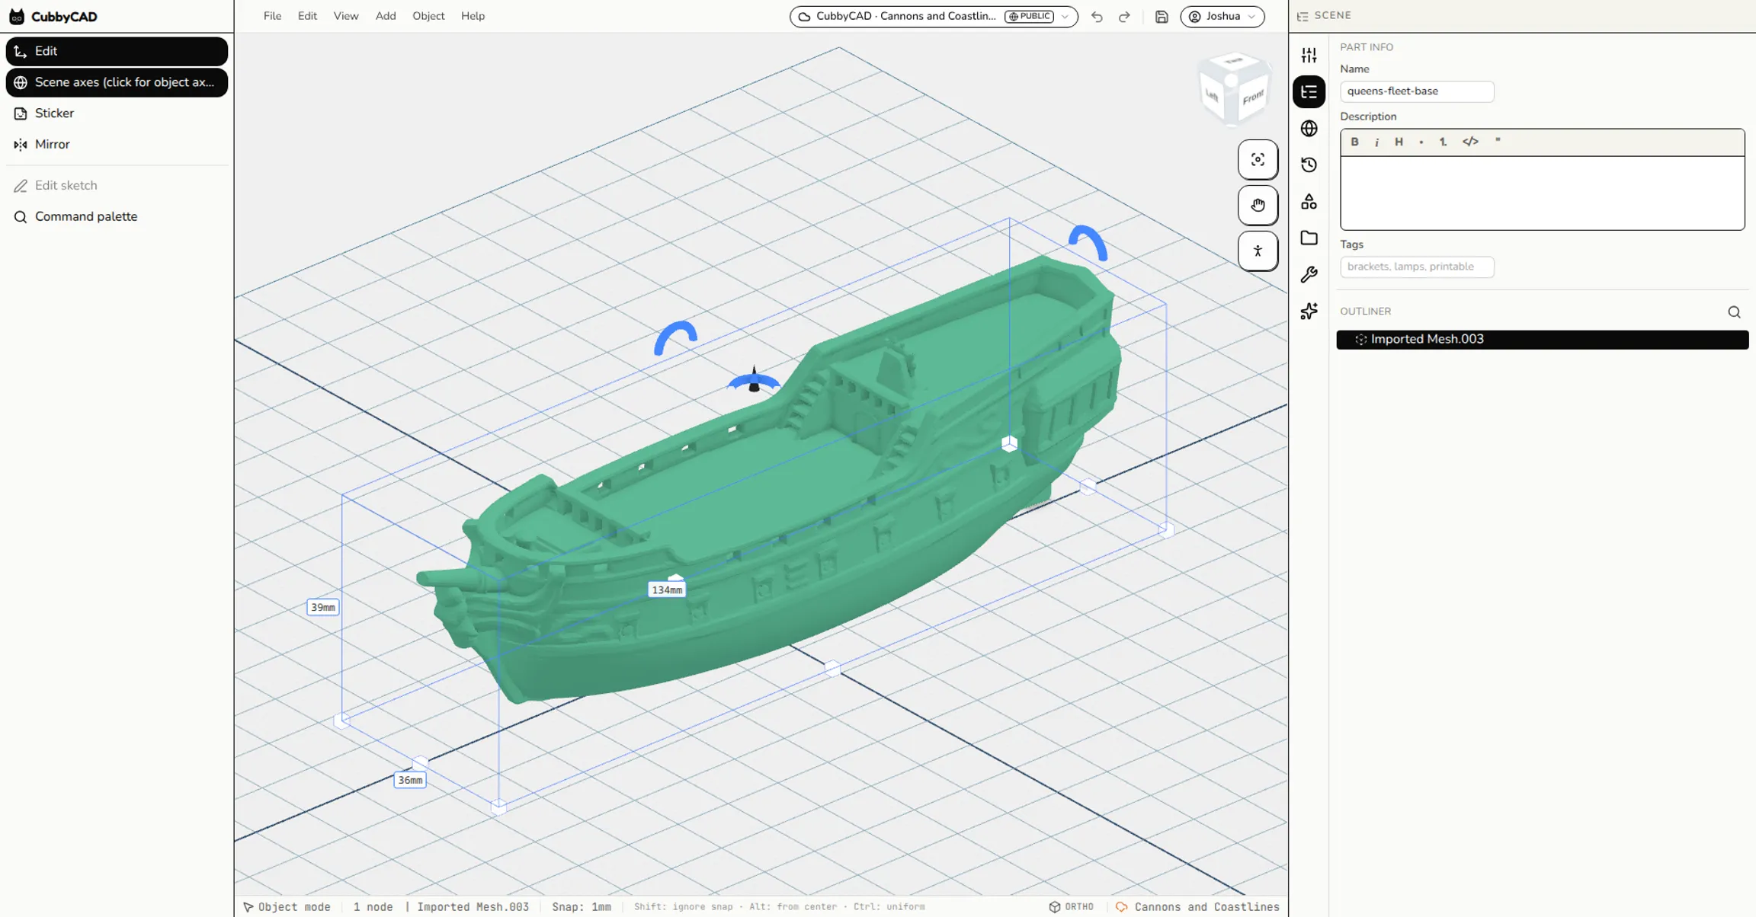The height and width of the screenshot is (917, 1756).
Task: Activate the Mirror tool
Action: pyautogui.click(x=117, y=145)
